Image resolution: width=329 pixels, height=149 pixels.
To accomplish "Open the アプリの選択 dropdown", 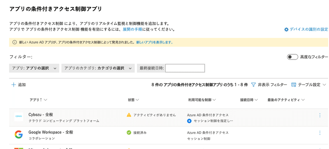I will point(34,68).
